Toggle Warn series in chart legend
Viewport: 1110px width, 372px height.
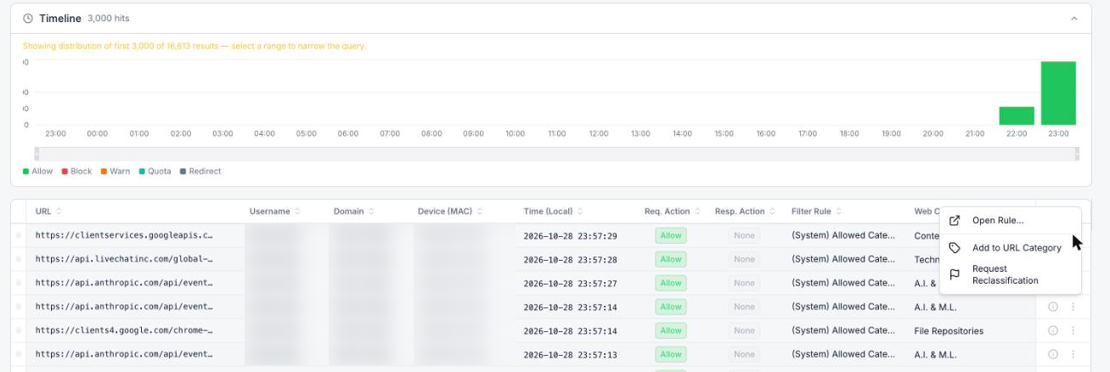pyautogui.click(x=116, y=172)
